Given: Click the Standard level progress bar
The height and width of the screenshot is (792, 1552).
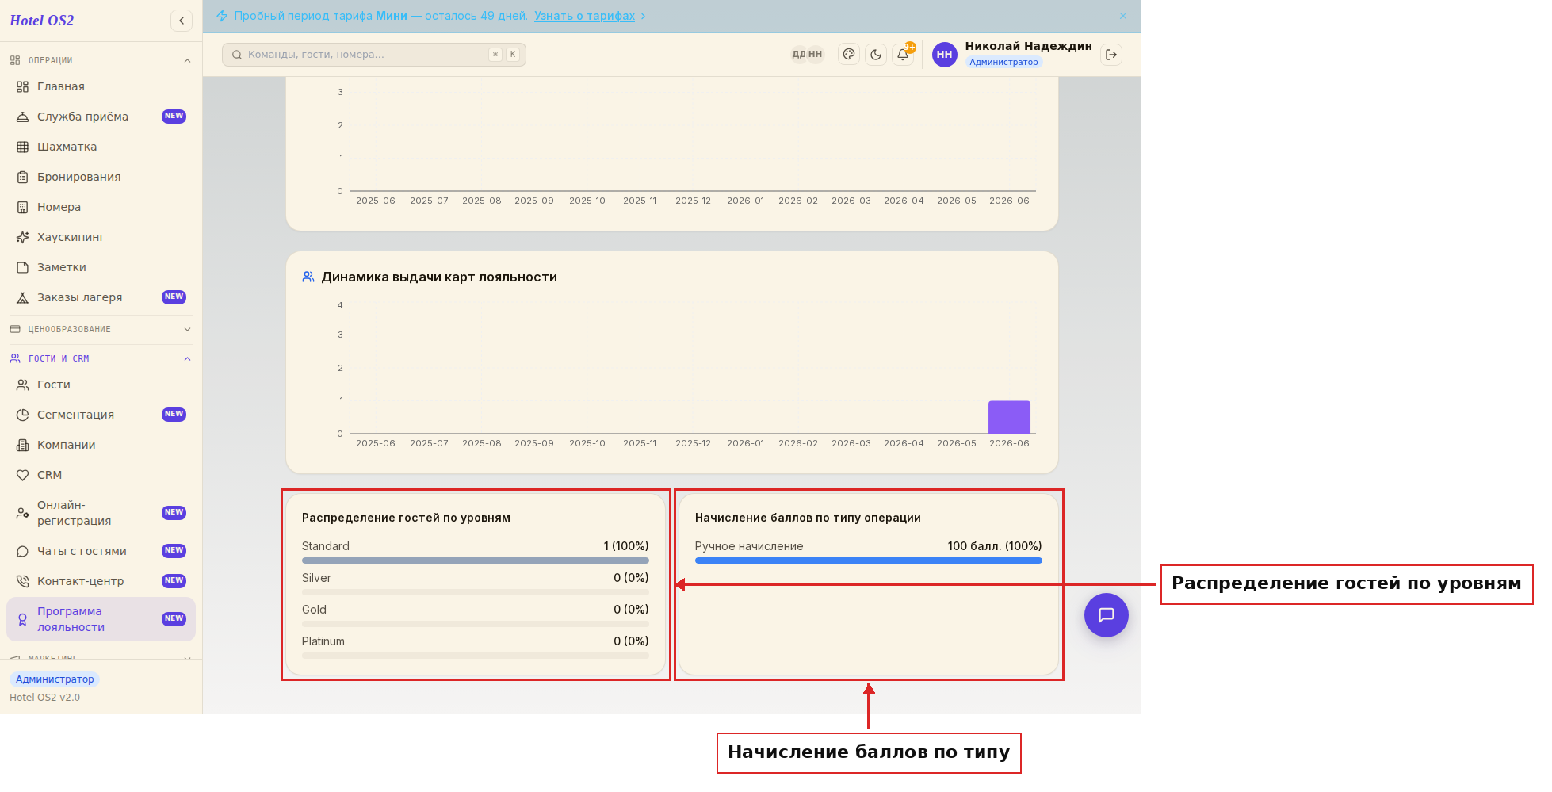Looking at the screenshot, I should point(475,561).
